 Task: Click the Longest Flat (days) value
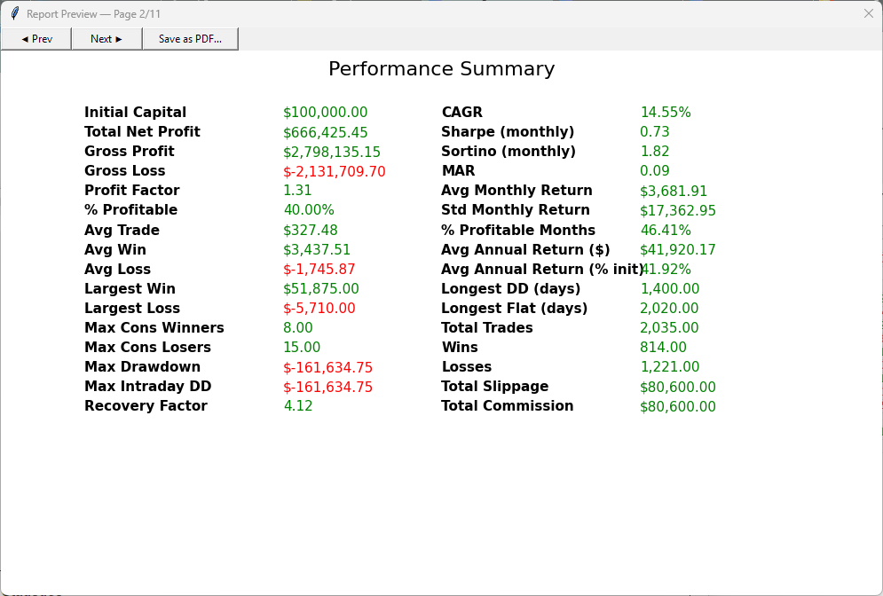(x=669, y=309)
